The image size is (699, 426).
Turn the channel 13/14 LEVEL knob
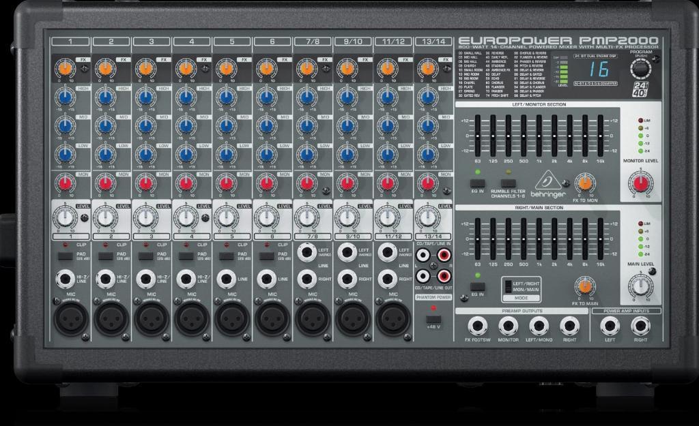point(427,217)
